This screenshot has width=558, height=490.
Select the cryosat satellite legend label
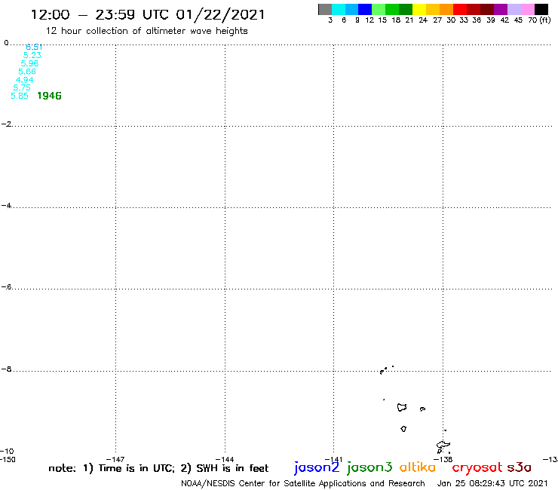pyautogui.click(x=477, y=468)
